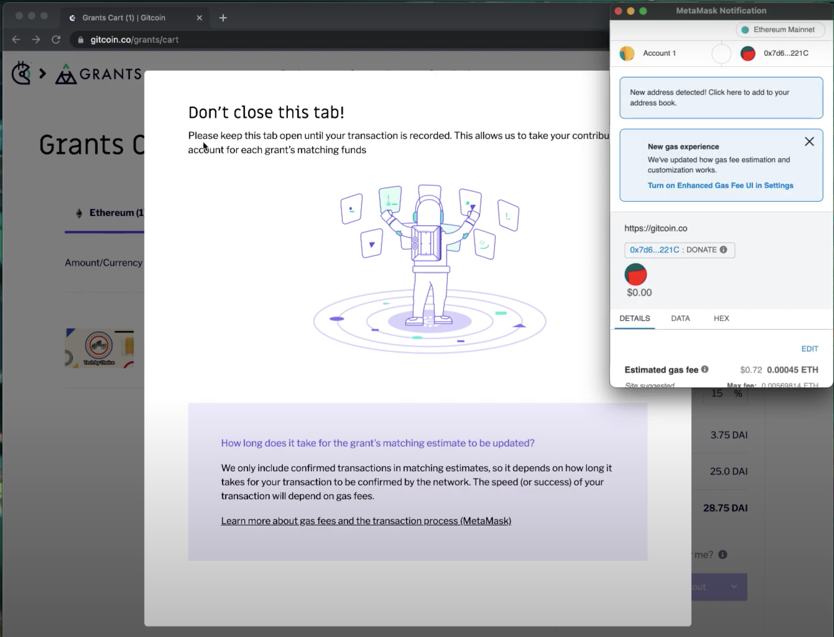Click the New address detected banner
834x637 pixels.
721,98
